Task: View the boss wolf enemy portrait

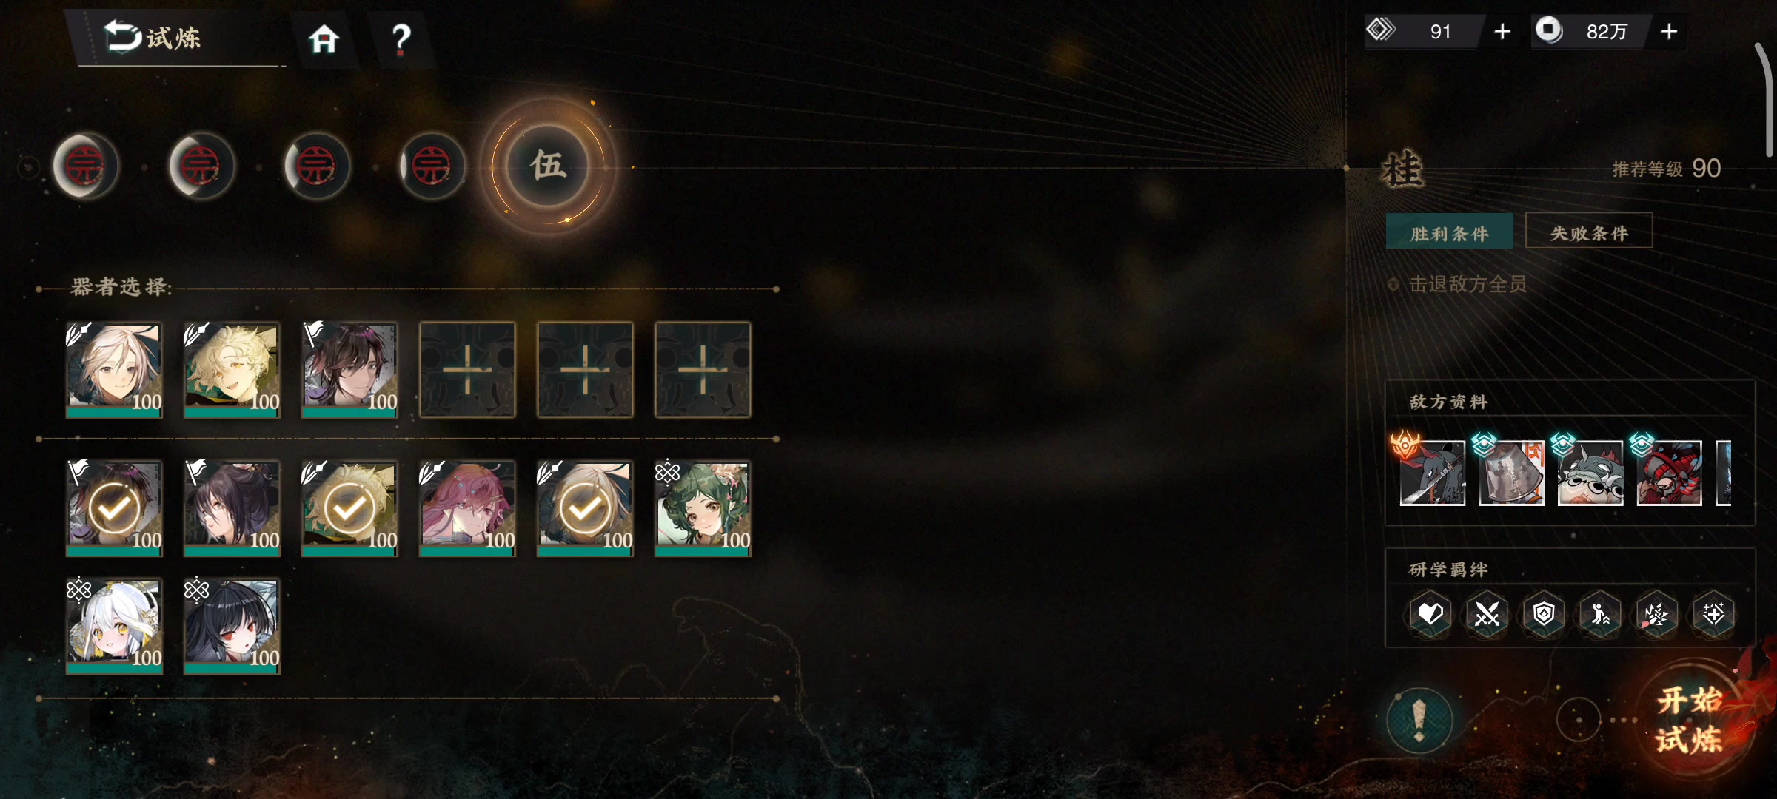Action: coord(1432,473)
